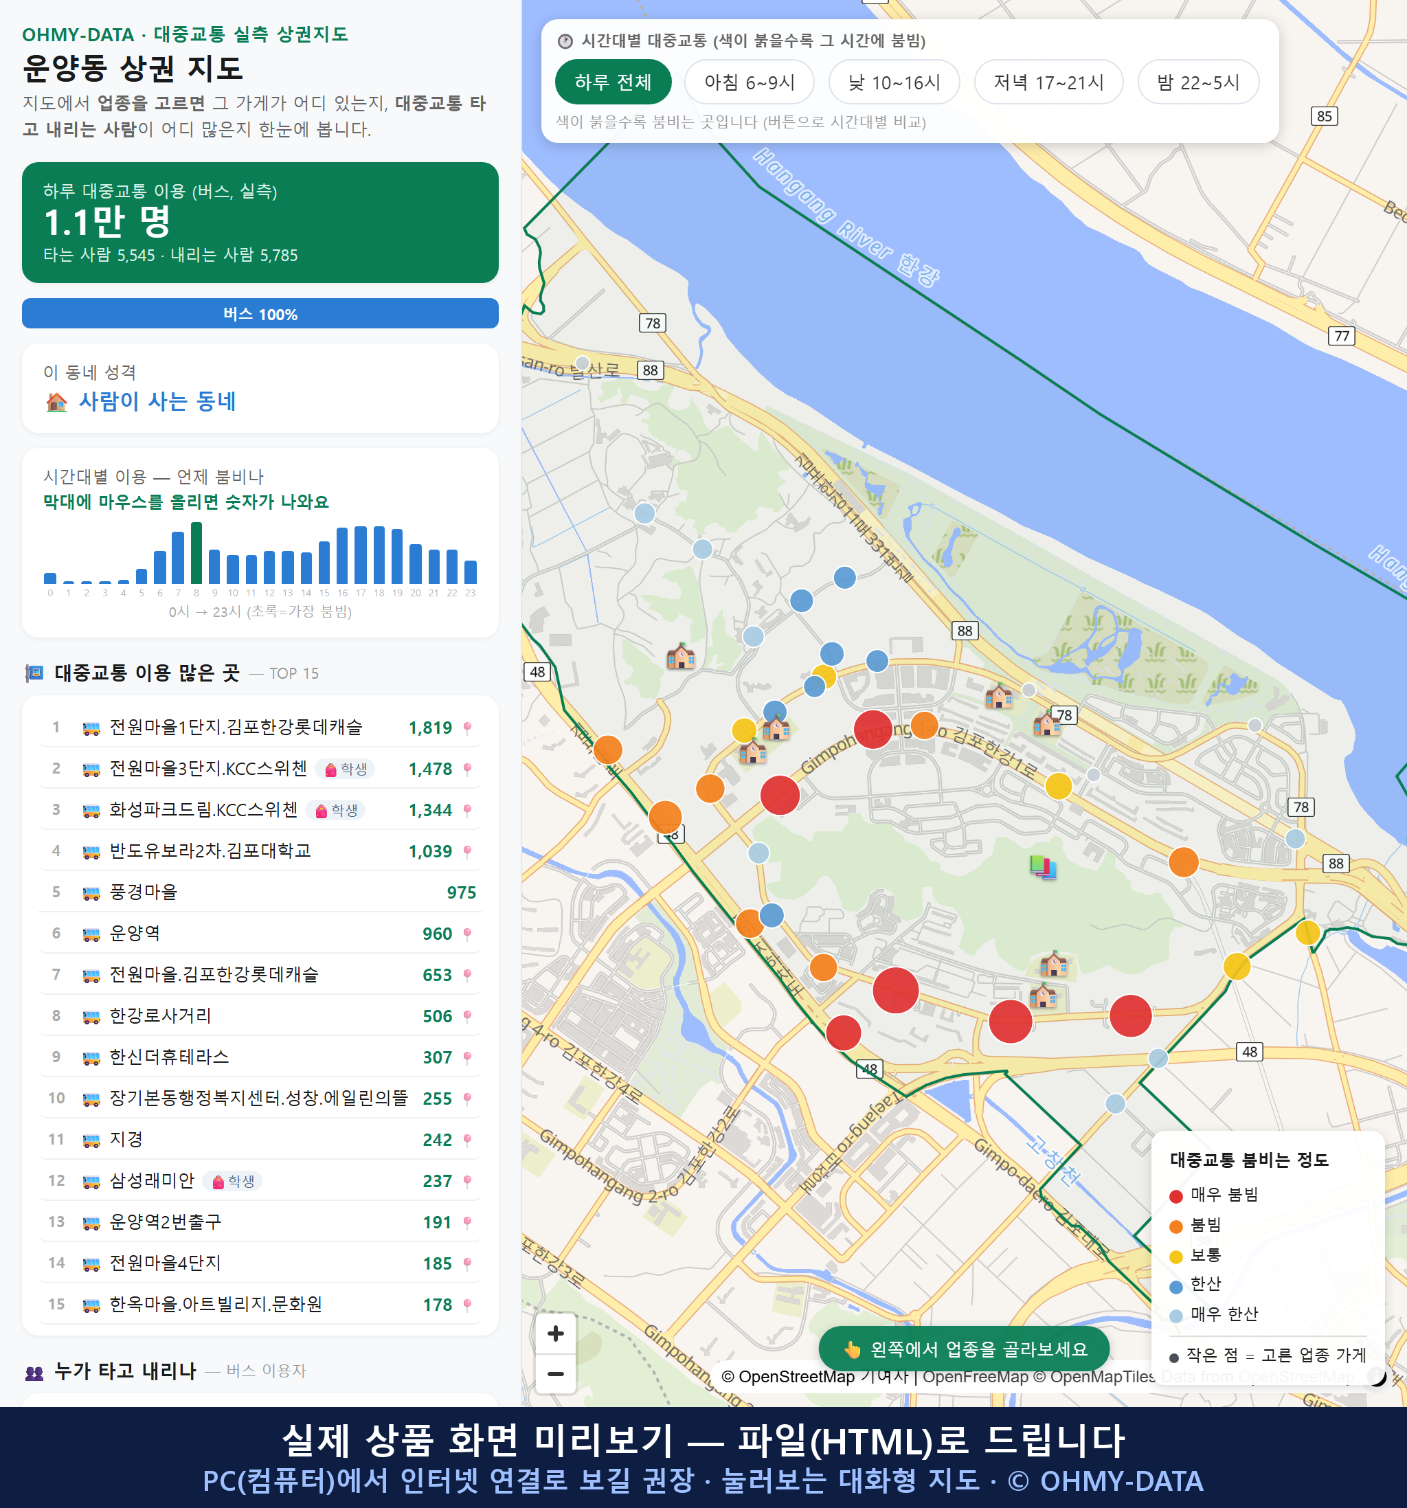Open 한강로사거리 list row
The width and height of the screenshot is (1407, 1508).
point(260,1017)
